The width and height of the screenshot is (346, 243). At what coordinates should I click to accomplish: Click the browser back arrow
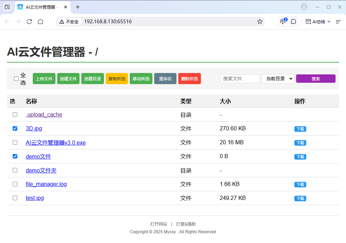pos(7,22)
